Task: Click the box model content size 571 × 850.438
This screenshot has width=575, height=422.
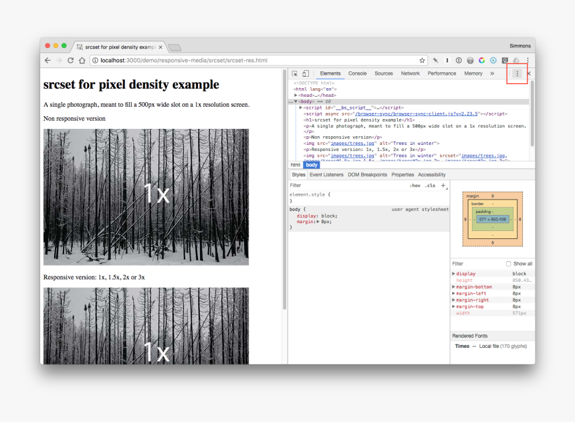Action: pos(493,220)
